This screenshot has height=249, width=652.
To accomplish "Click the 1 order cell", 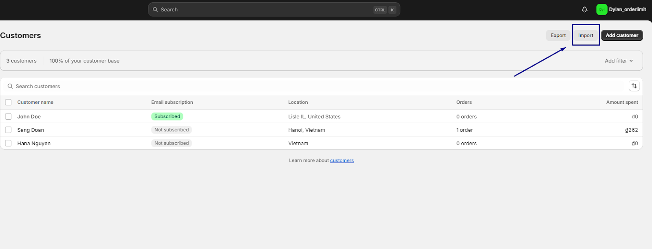I will pyautogui.click(x=465, y=130).
